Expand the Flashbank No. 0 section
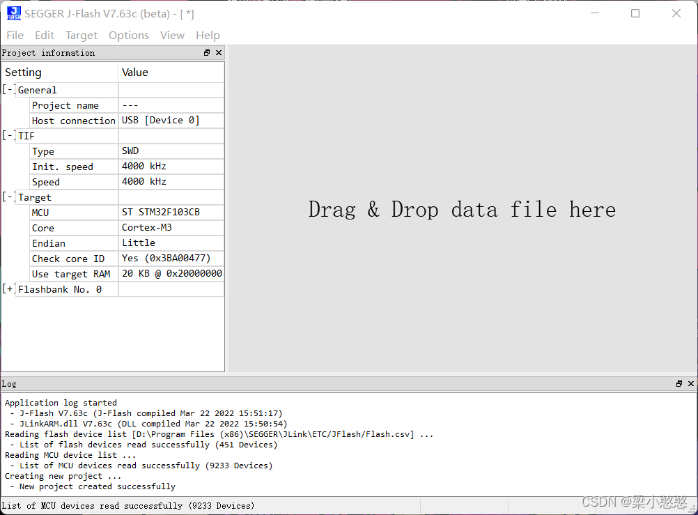698x515 pixels. [x=8, y=289]
